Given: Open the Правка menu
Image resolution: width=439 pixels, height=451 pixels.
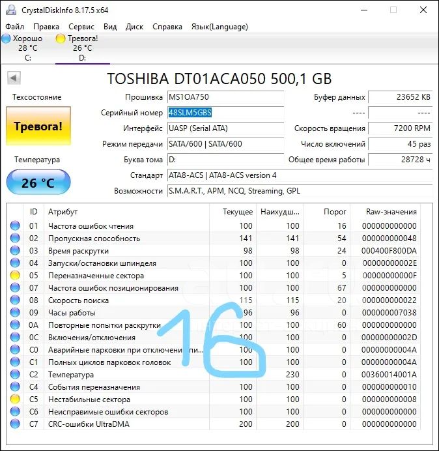Looking at the screenshot, I should pyautogui.click(x=46, y=27).
